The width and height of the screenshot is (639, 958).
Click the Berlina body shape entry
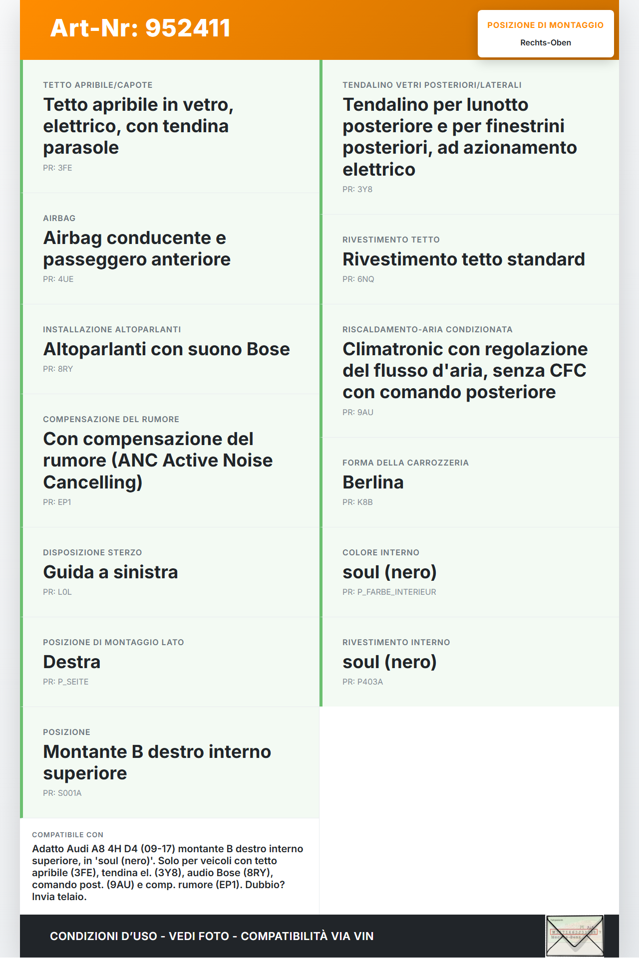pos(373,482)
